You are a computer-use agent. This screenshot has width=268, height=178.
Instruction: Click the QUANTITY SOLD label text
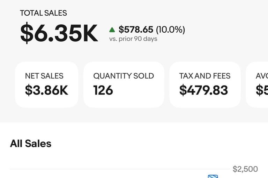124,76
